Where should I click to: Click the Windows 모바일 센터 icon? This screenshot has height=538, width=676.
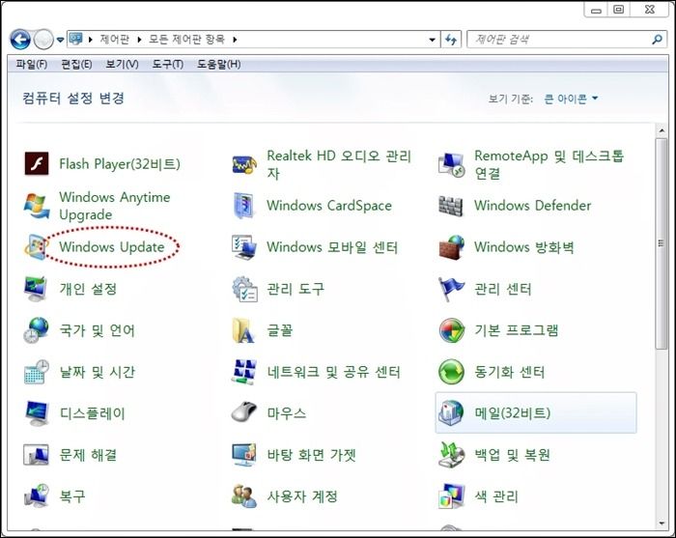point(244,247)
